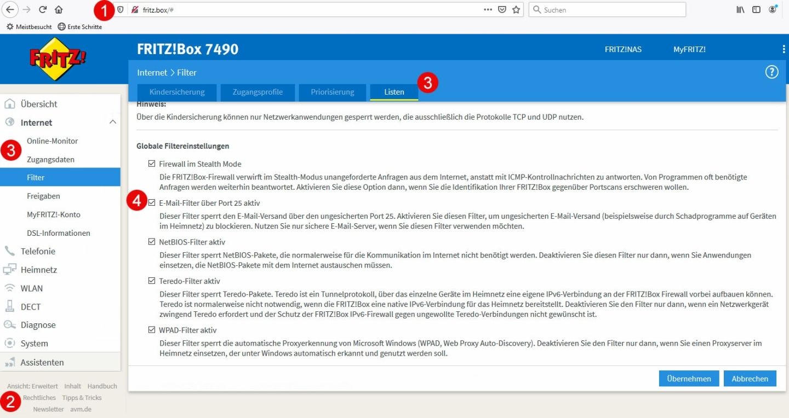
Task: Click the browser forward arrow
Action: coord(26,9)
